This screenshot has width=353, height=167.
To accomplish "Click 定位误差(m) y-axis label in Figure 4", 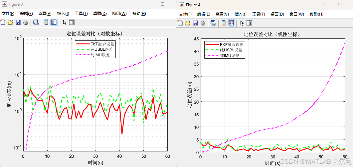I will [x=190, y=96].
